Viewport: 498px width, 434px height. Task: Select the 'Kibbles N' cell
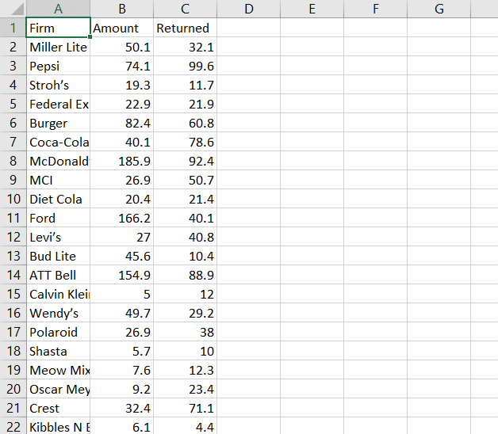point(58,427)
